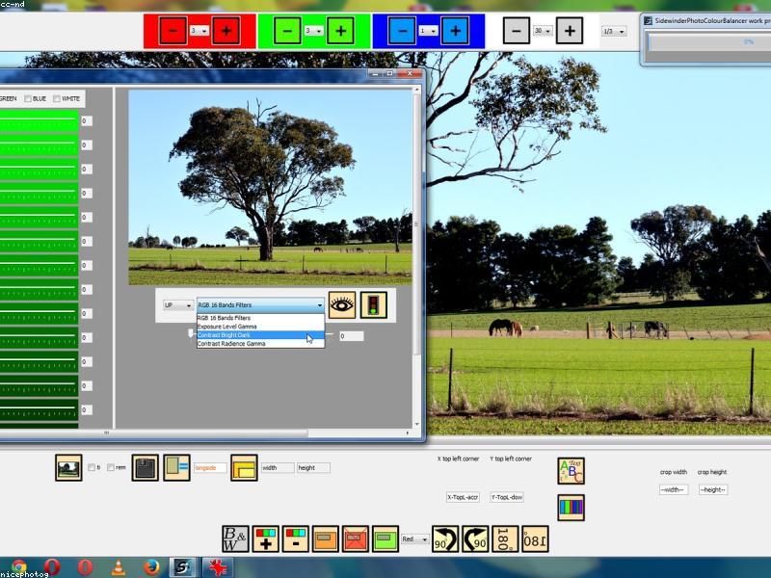Select 'Contrast Radience Gamma' from the list

pos(231,343)
